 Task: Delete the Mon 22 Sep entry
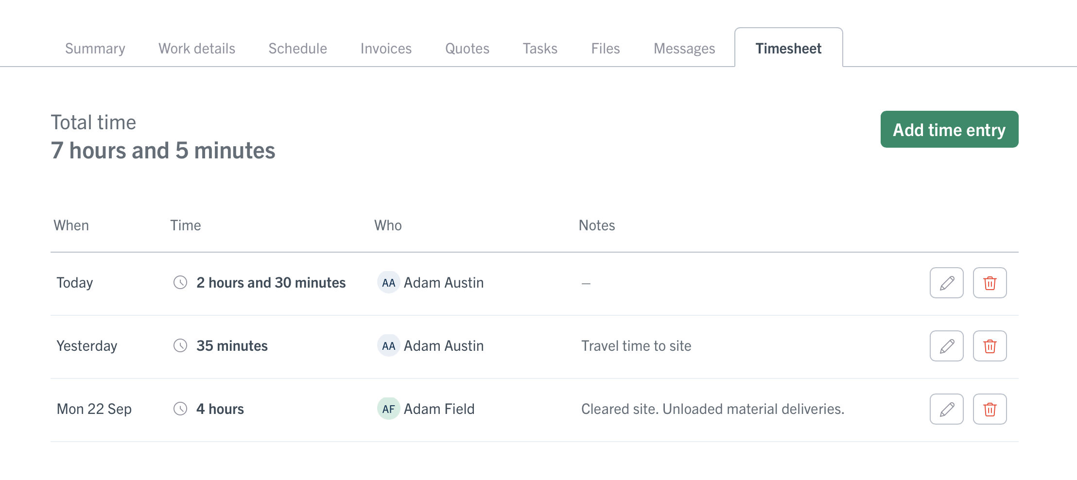click(990, 409)
